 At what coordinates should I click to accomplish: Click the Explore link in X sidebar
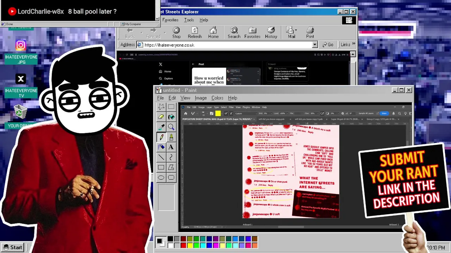pos(166,78)
